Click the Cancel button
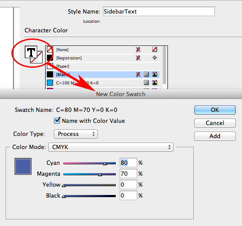Screen dimensions: 242x226 coord(215,123)
